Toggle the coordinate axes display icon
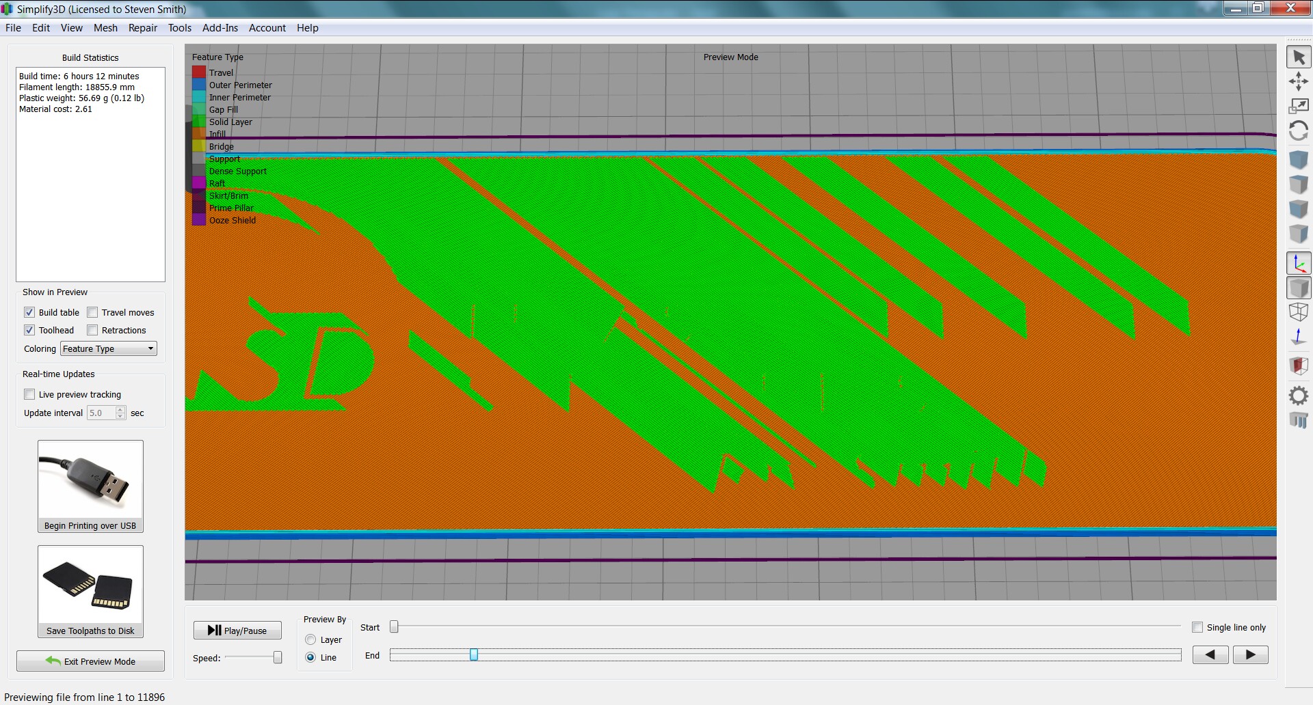This screenshot has height=705, width=1313. tap(1299, 264)
